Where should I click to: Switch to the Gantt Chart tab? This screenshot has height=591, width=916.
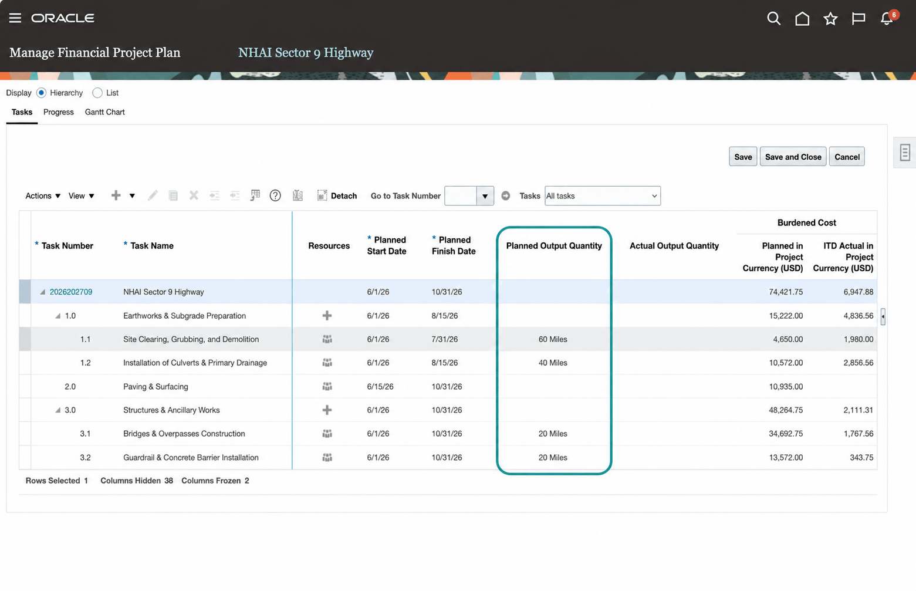click(105, 112)
